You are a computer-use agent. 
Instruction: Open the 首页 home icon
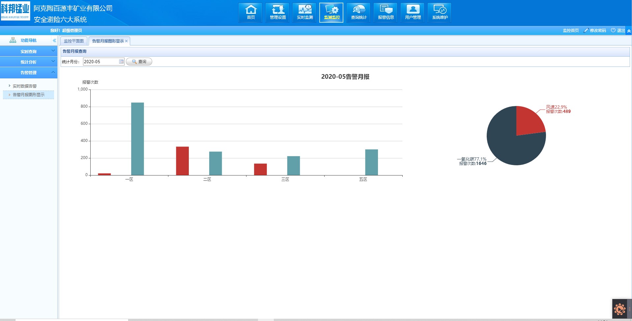pos(250,13)
